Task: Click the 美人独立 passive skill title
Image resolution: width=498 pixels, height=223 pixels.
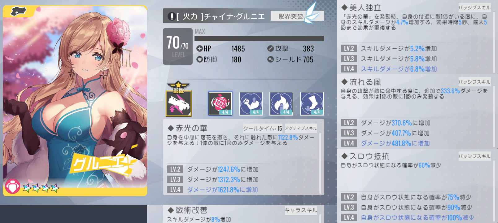Action: (365, 7)
